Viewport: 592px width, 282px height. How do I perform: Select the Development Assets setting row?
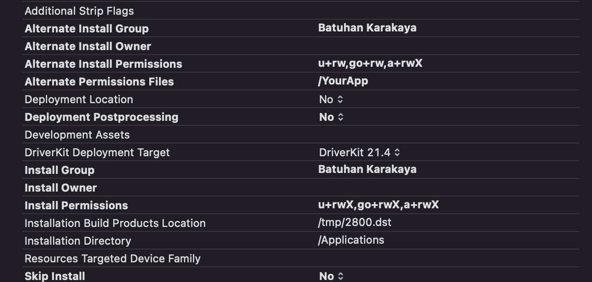pyautogui.click(x=77, y=135)
